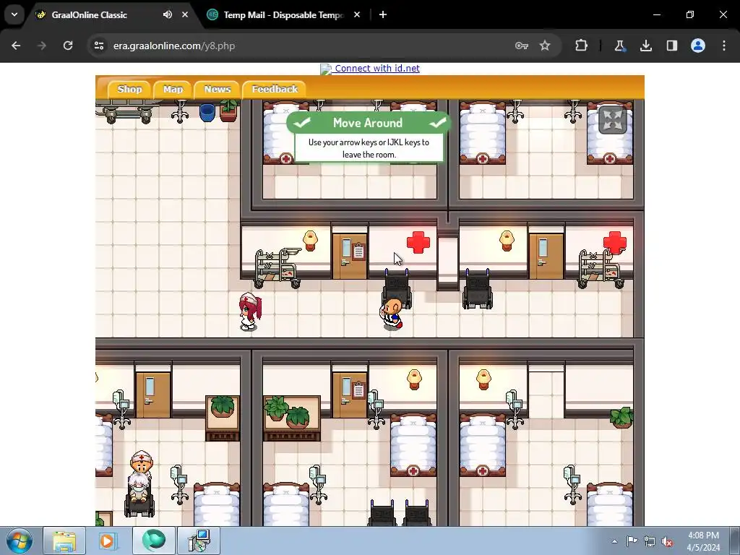Open a new browser tab
Screen dimensions: 740x555
(x=383, y=14)
